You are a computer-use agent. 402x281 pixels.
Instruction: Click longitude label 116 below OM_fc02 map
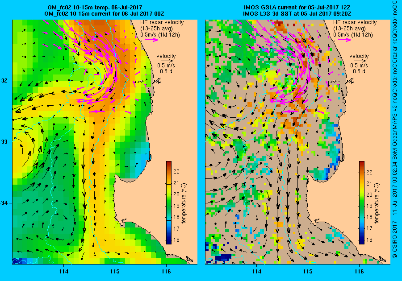167,272
